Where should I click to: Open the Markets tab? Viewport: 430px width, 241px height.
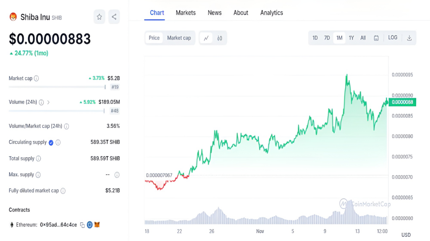click(x=186, y=13)
